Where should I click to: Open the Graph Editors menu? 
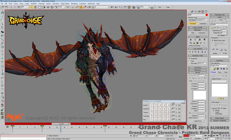point(65,4)
